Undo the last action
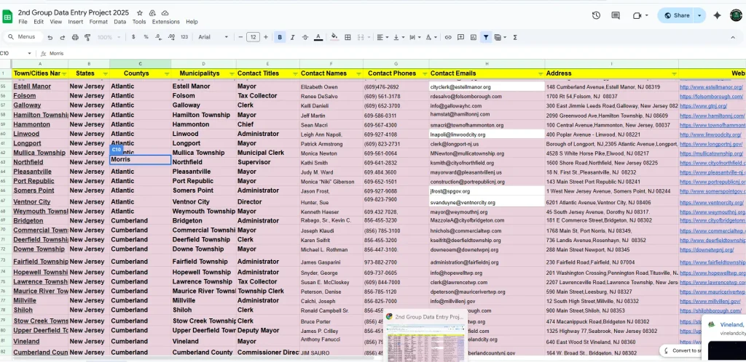Screen dimensions: 746x362 point(50,37)
